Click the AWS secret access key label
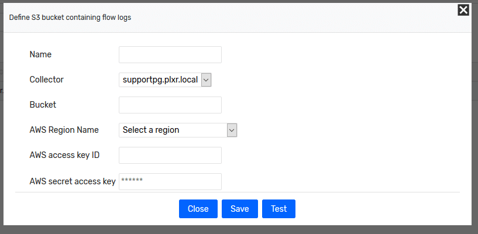Image resolution: width=478 pixels, height=234 pixels. point(73,181)
